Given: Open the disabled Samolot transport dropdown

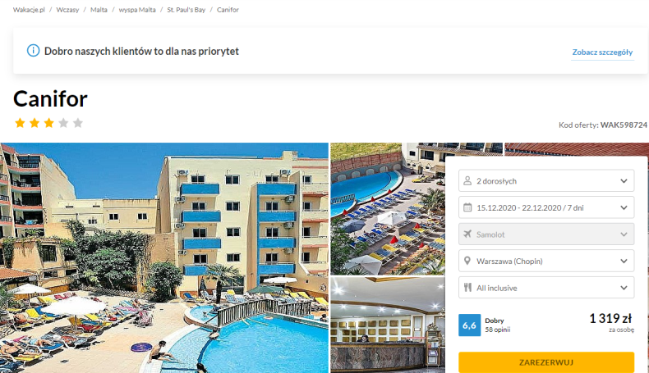Looking at the screenshot, I should [x=546, y=234].
